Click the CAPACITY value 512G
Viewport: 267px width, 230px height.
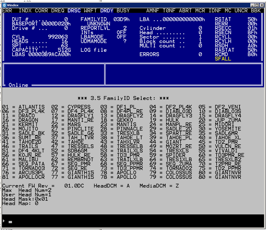64,50
